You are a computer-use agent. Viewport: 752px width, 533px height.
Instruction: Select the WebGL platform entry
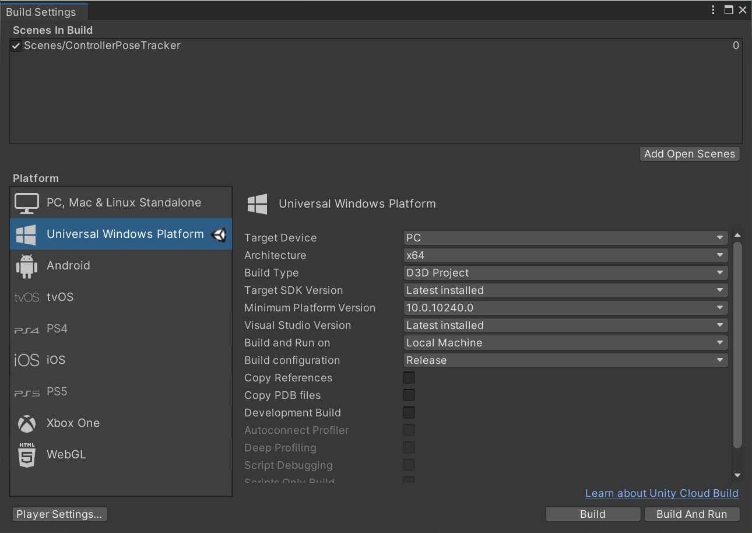pos(121,455)
